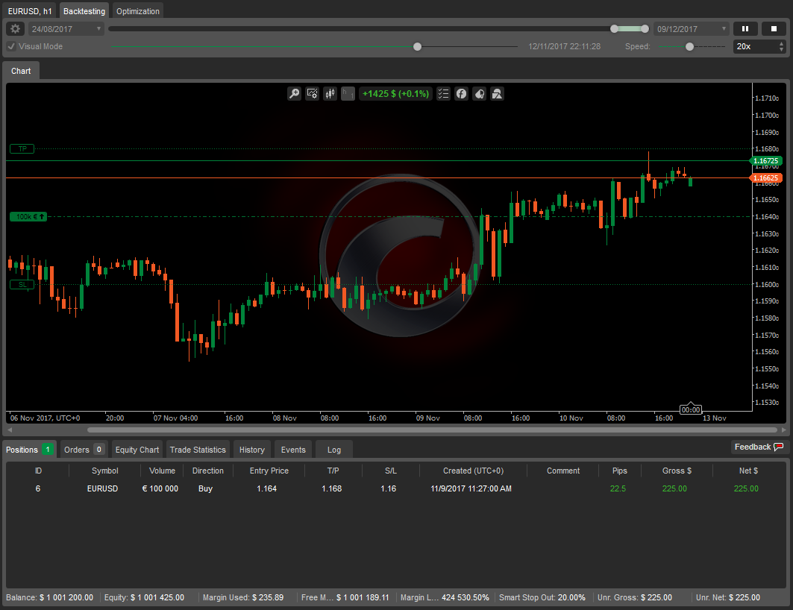
Task: Pause the backtest playback
Action: point(745,29)
